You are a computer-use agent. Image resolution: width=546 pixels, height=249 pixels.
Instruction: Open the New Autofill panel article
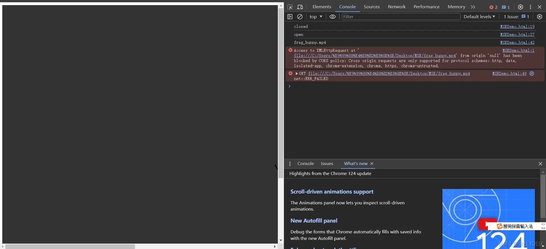coord(314,221)
